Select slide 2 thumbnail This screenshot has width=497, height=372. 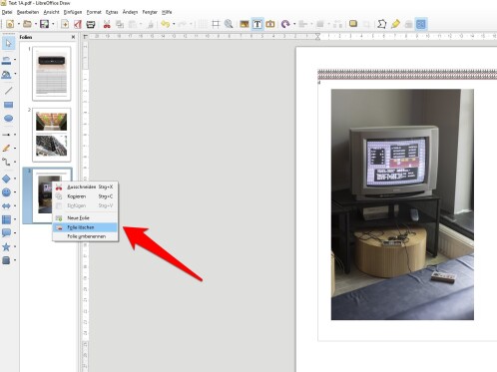pos(52,135)
